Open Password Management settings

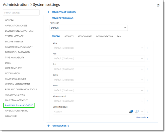coord(19,47)
